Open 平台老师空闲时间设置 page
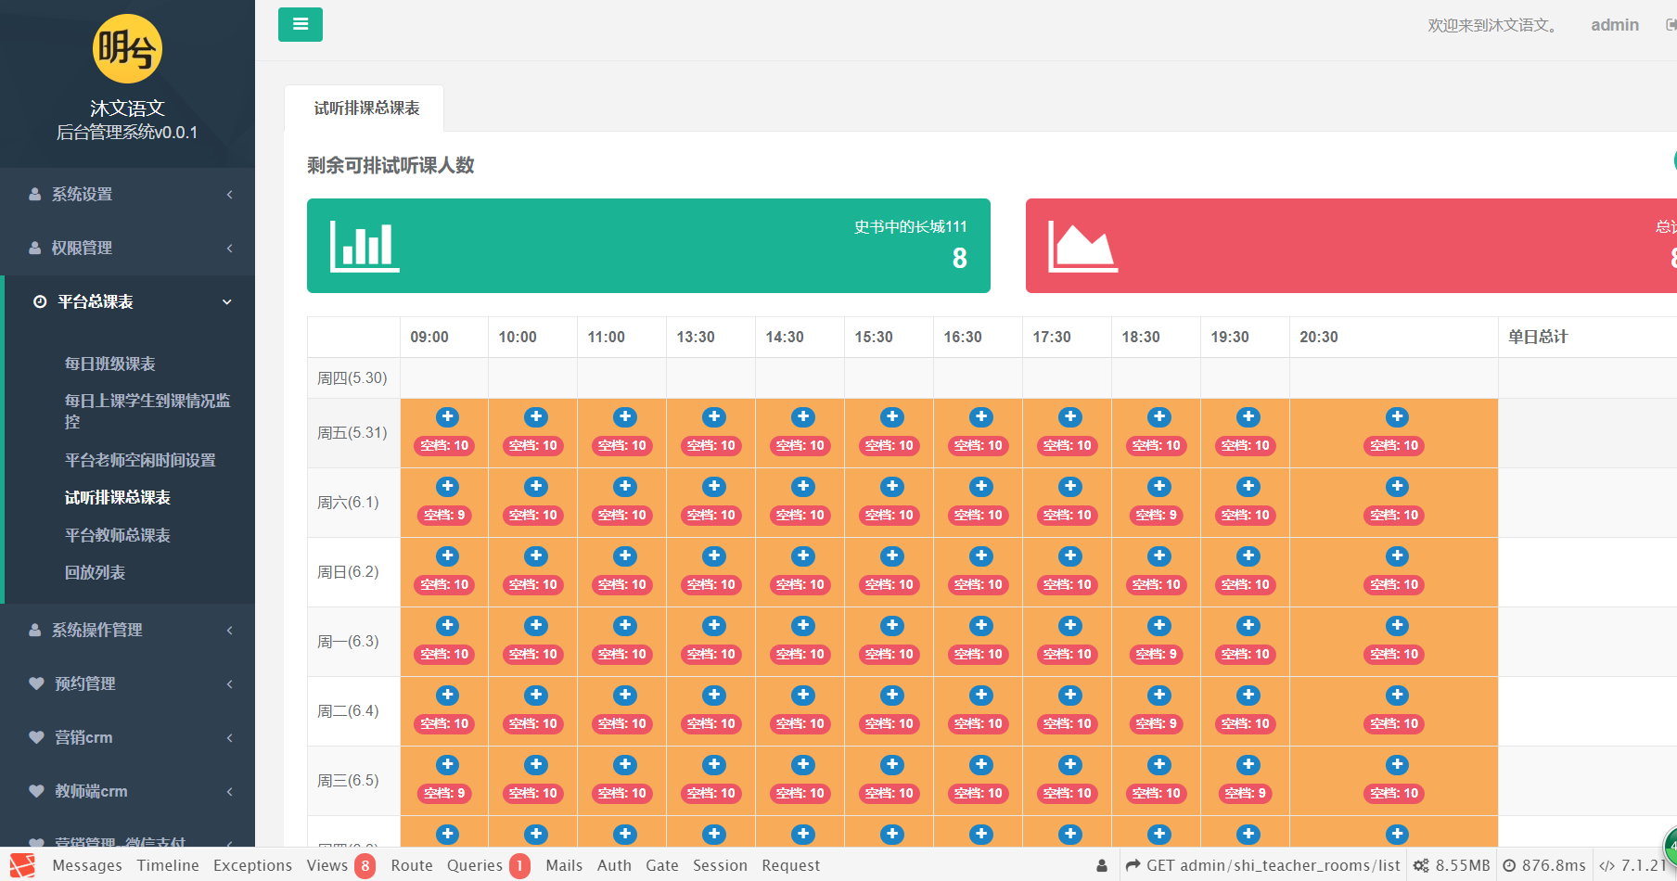Screen dimensions: 1677x881 [139, 460]
